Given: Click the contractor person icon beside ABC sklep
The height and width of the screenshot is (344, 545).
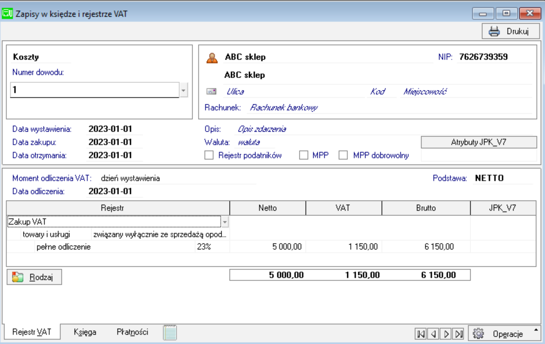Looking at the screenshot, I should tap(212, 58).
